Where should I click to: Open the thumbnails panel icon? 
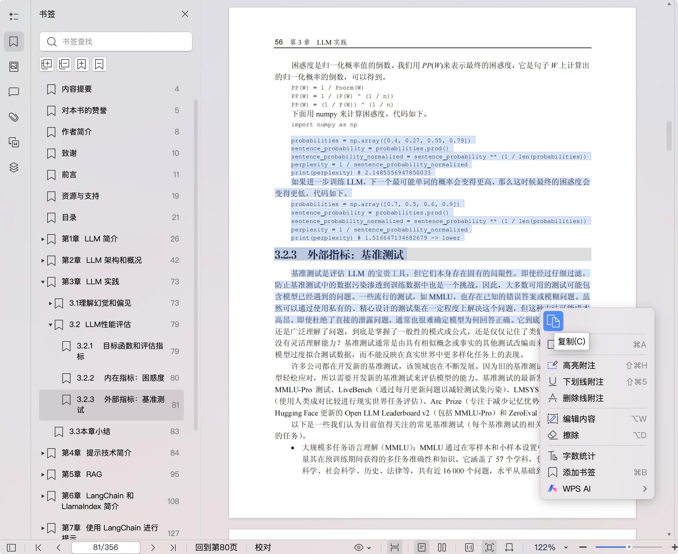(14, 66)
